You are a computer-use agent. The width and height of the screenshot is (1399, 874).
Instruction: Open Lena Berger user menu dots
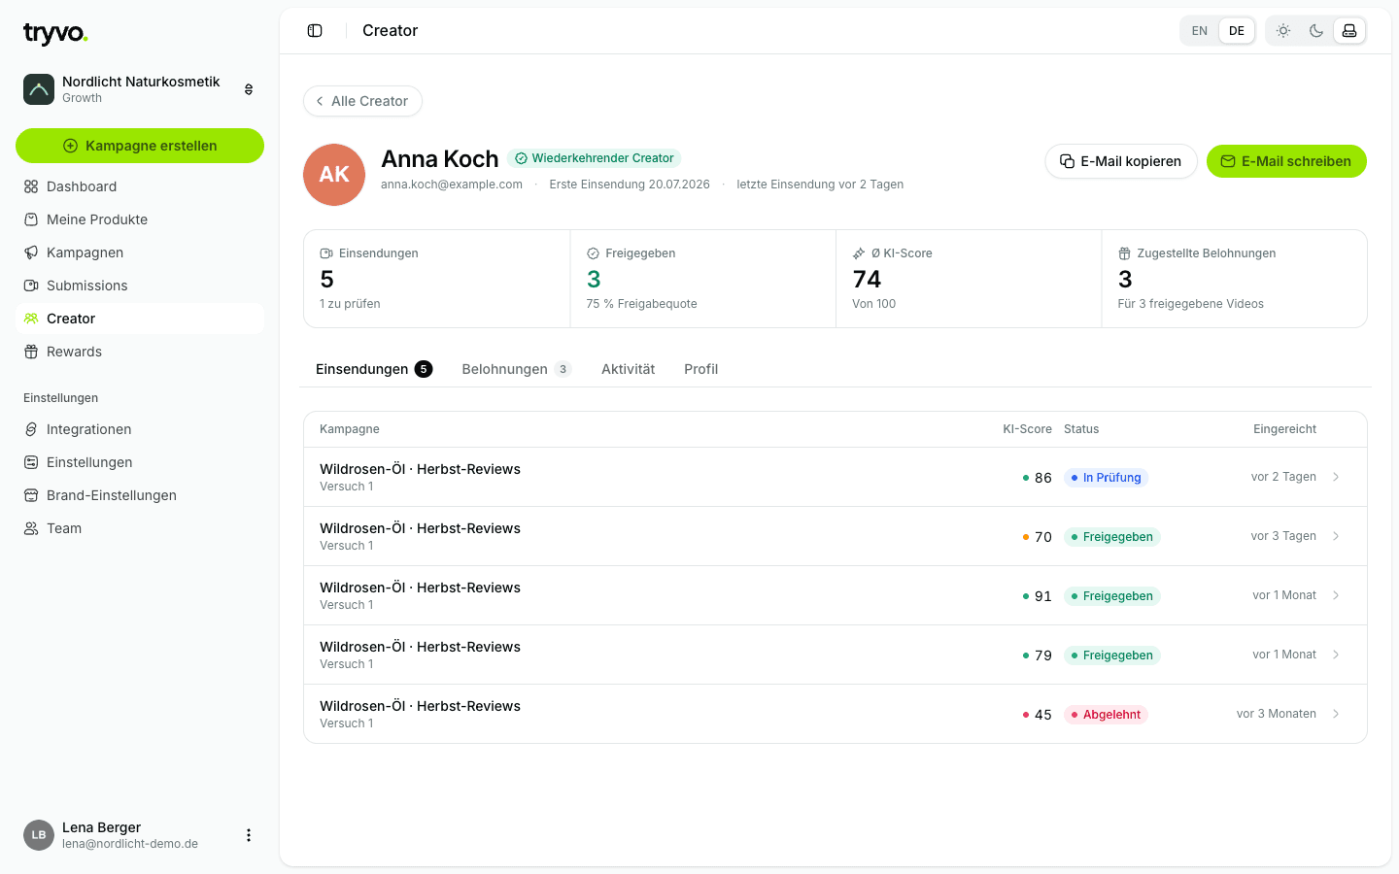249,835
